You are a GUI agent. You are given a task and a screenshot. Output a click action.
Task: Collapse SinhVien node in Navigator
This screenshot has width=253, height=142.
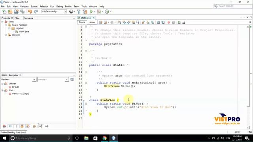(x=2, y=84)
